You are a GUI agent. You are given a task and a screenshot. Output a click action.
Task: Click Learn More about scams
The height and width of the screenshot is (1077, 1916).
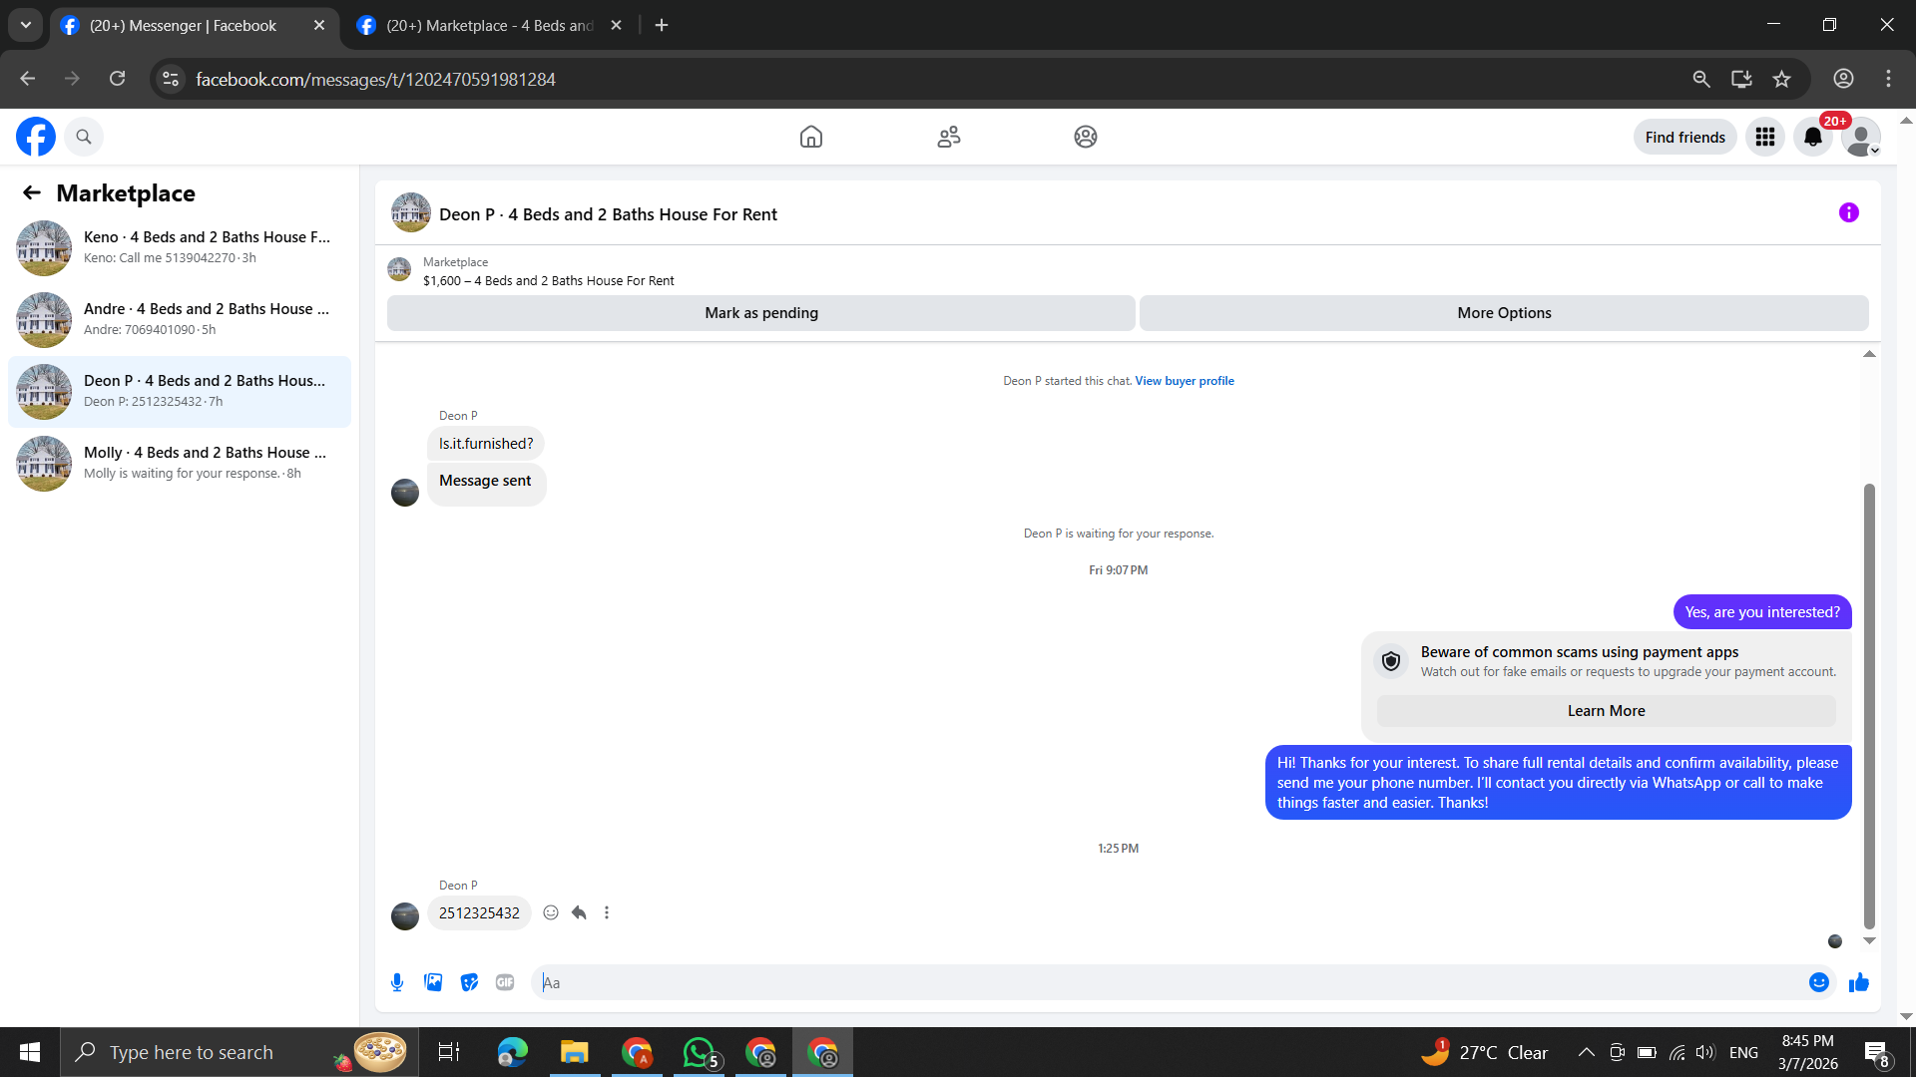click(1606, 711)
